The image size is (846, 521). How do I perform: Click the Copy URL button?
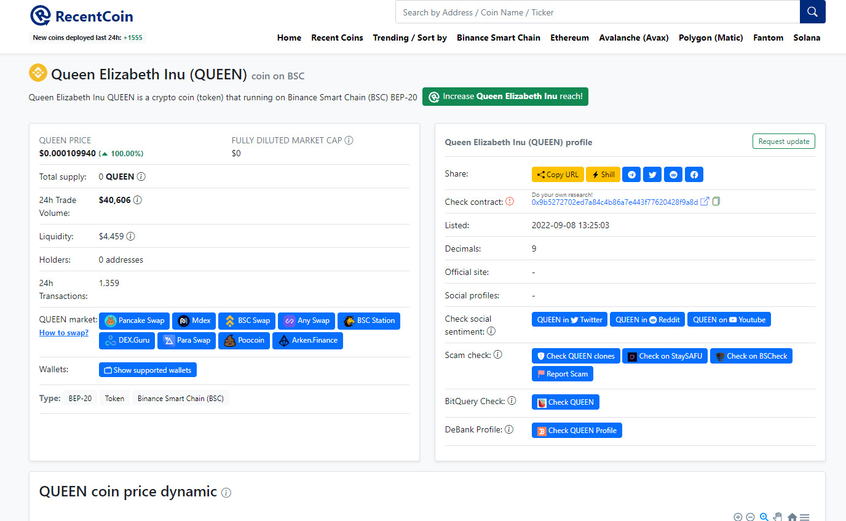click(x=558, y=175)
